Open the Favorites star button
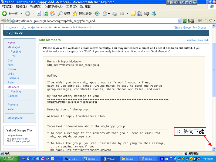Image resolution: width=216 pixels, height=162 pixels. click(82, 13)
